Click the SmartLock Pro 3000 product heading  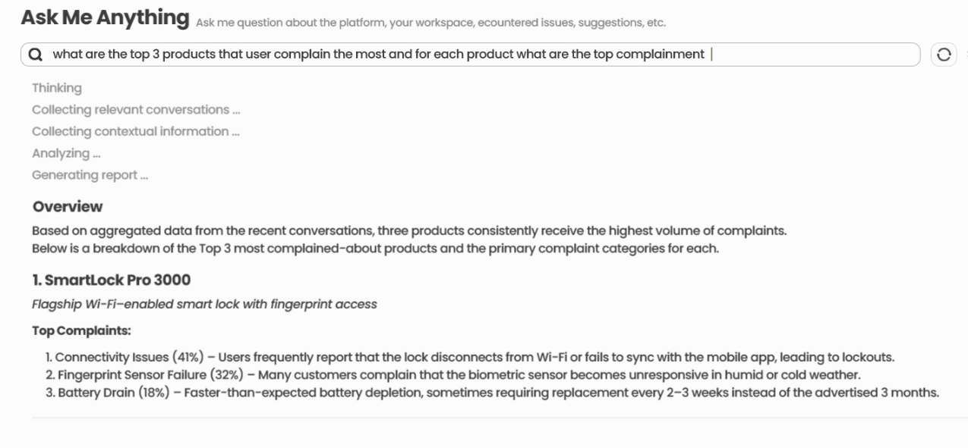112,280
